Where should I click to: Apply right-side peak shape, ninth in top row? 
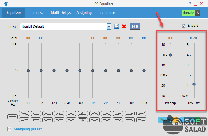click(118, 114)
